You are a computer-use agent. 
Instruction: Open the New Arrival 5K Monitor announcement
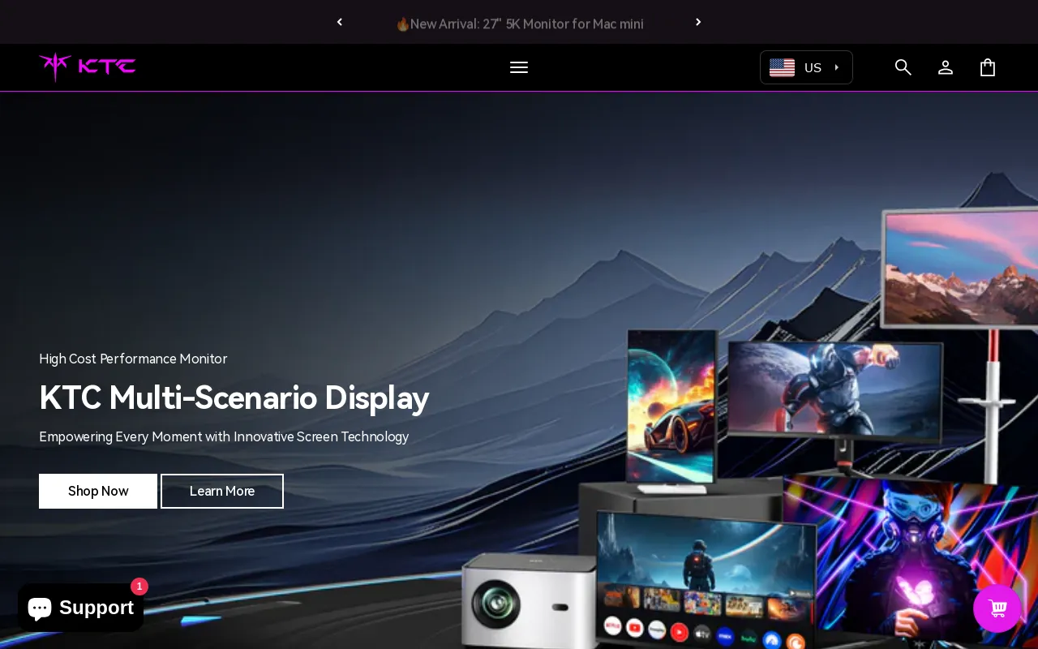tap(519, 24)
